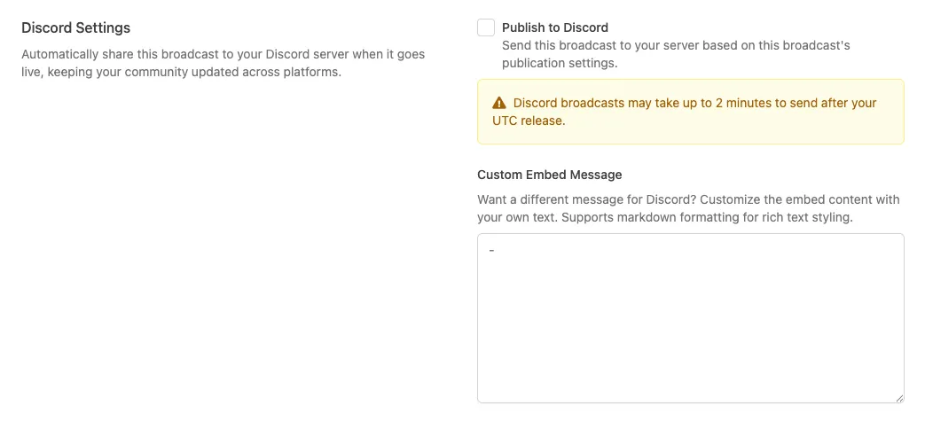This screenshot has height=421, width=925.
Task: Click into the Custom Embed Message textarea
Action: pyautogui.click(x=690, y=318)
